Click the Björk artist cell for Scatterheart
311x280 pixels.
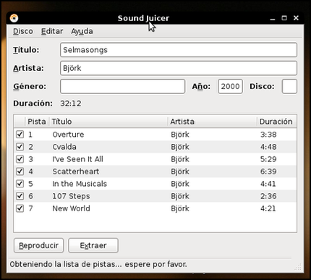point(180,171)
